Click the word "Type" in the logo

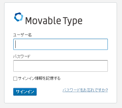(x=72, y=21)
